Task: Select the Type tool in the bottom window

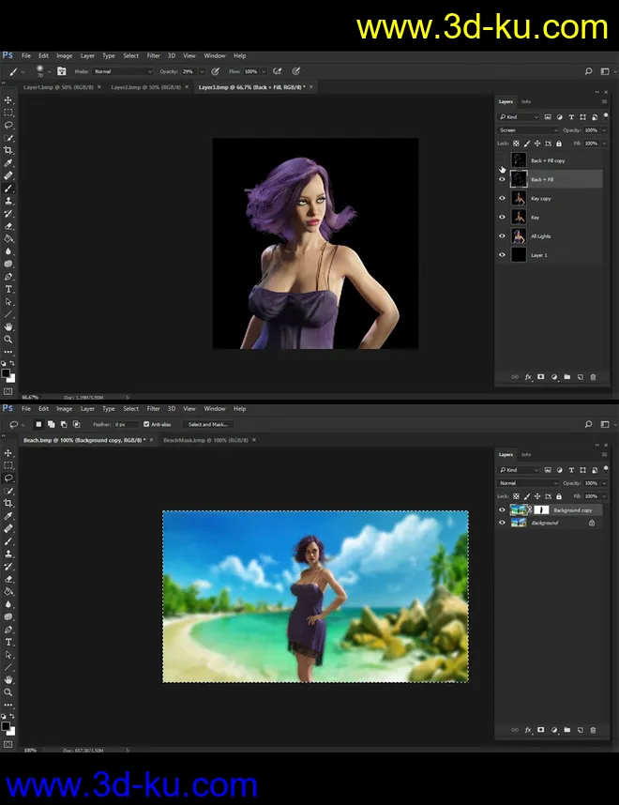Action: pyautogui.click(x=8, y=642)
